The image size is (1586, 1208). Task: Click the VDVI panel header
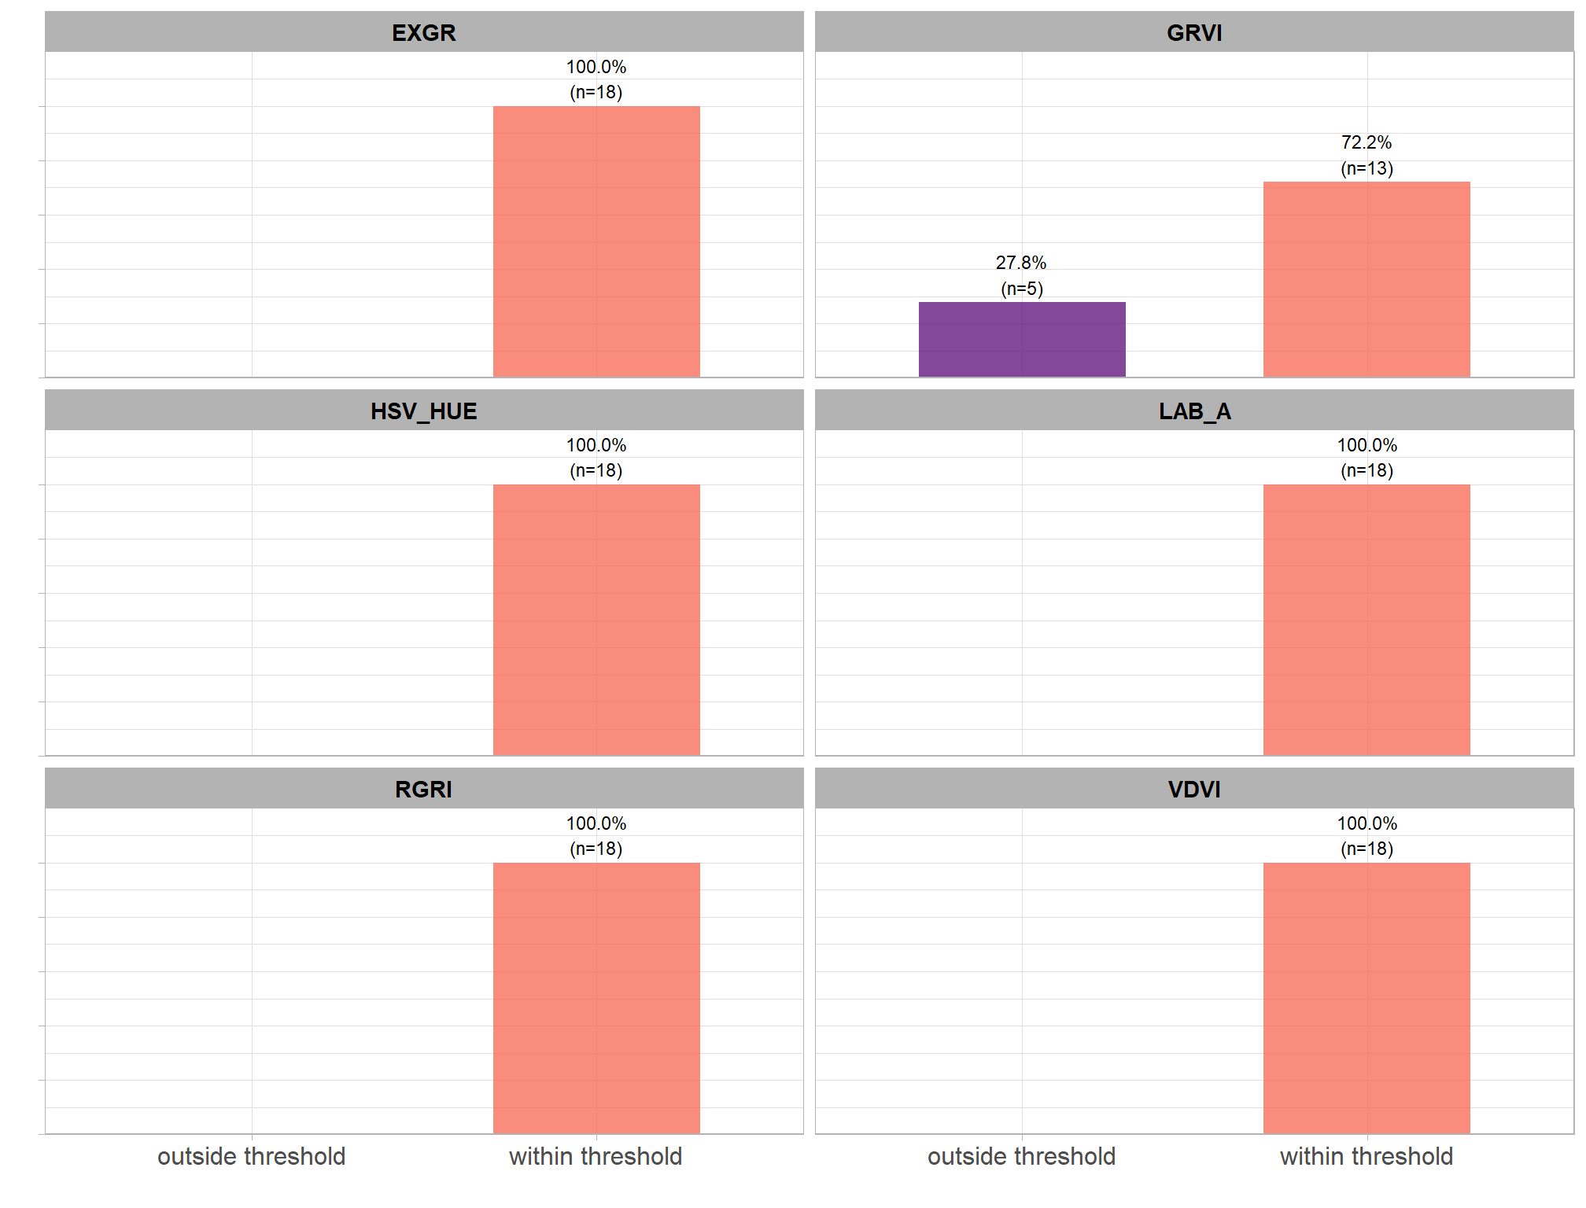coord(1193,789)
